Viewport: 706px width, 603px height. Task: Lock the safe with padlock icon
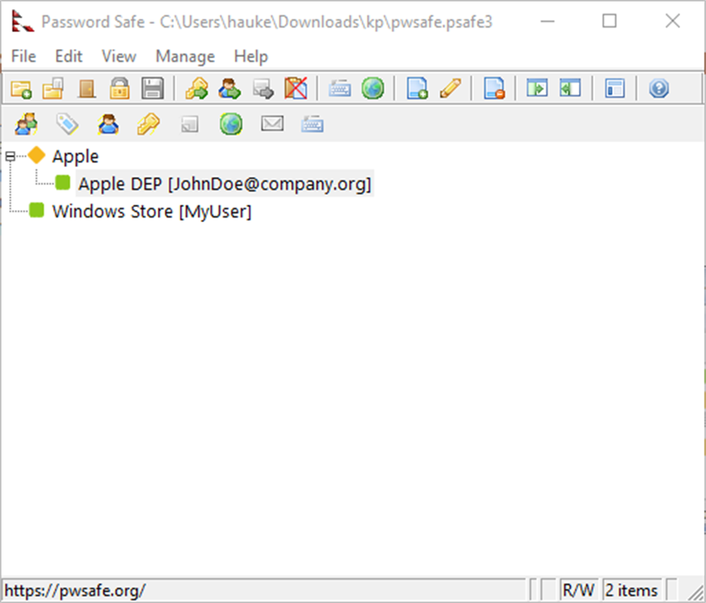119,89
